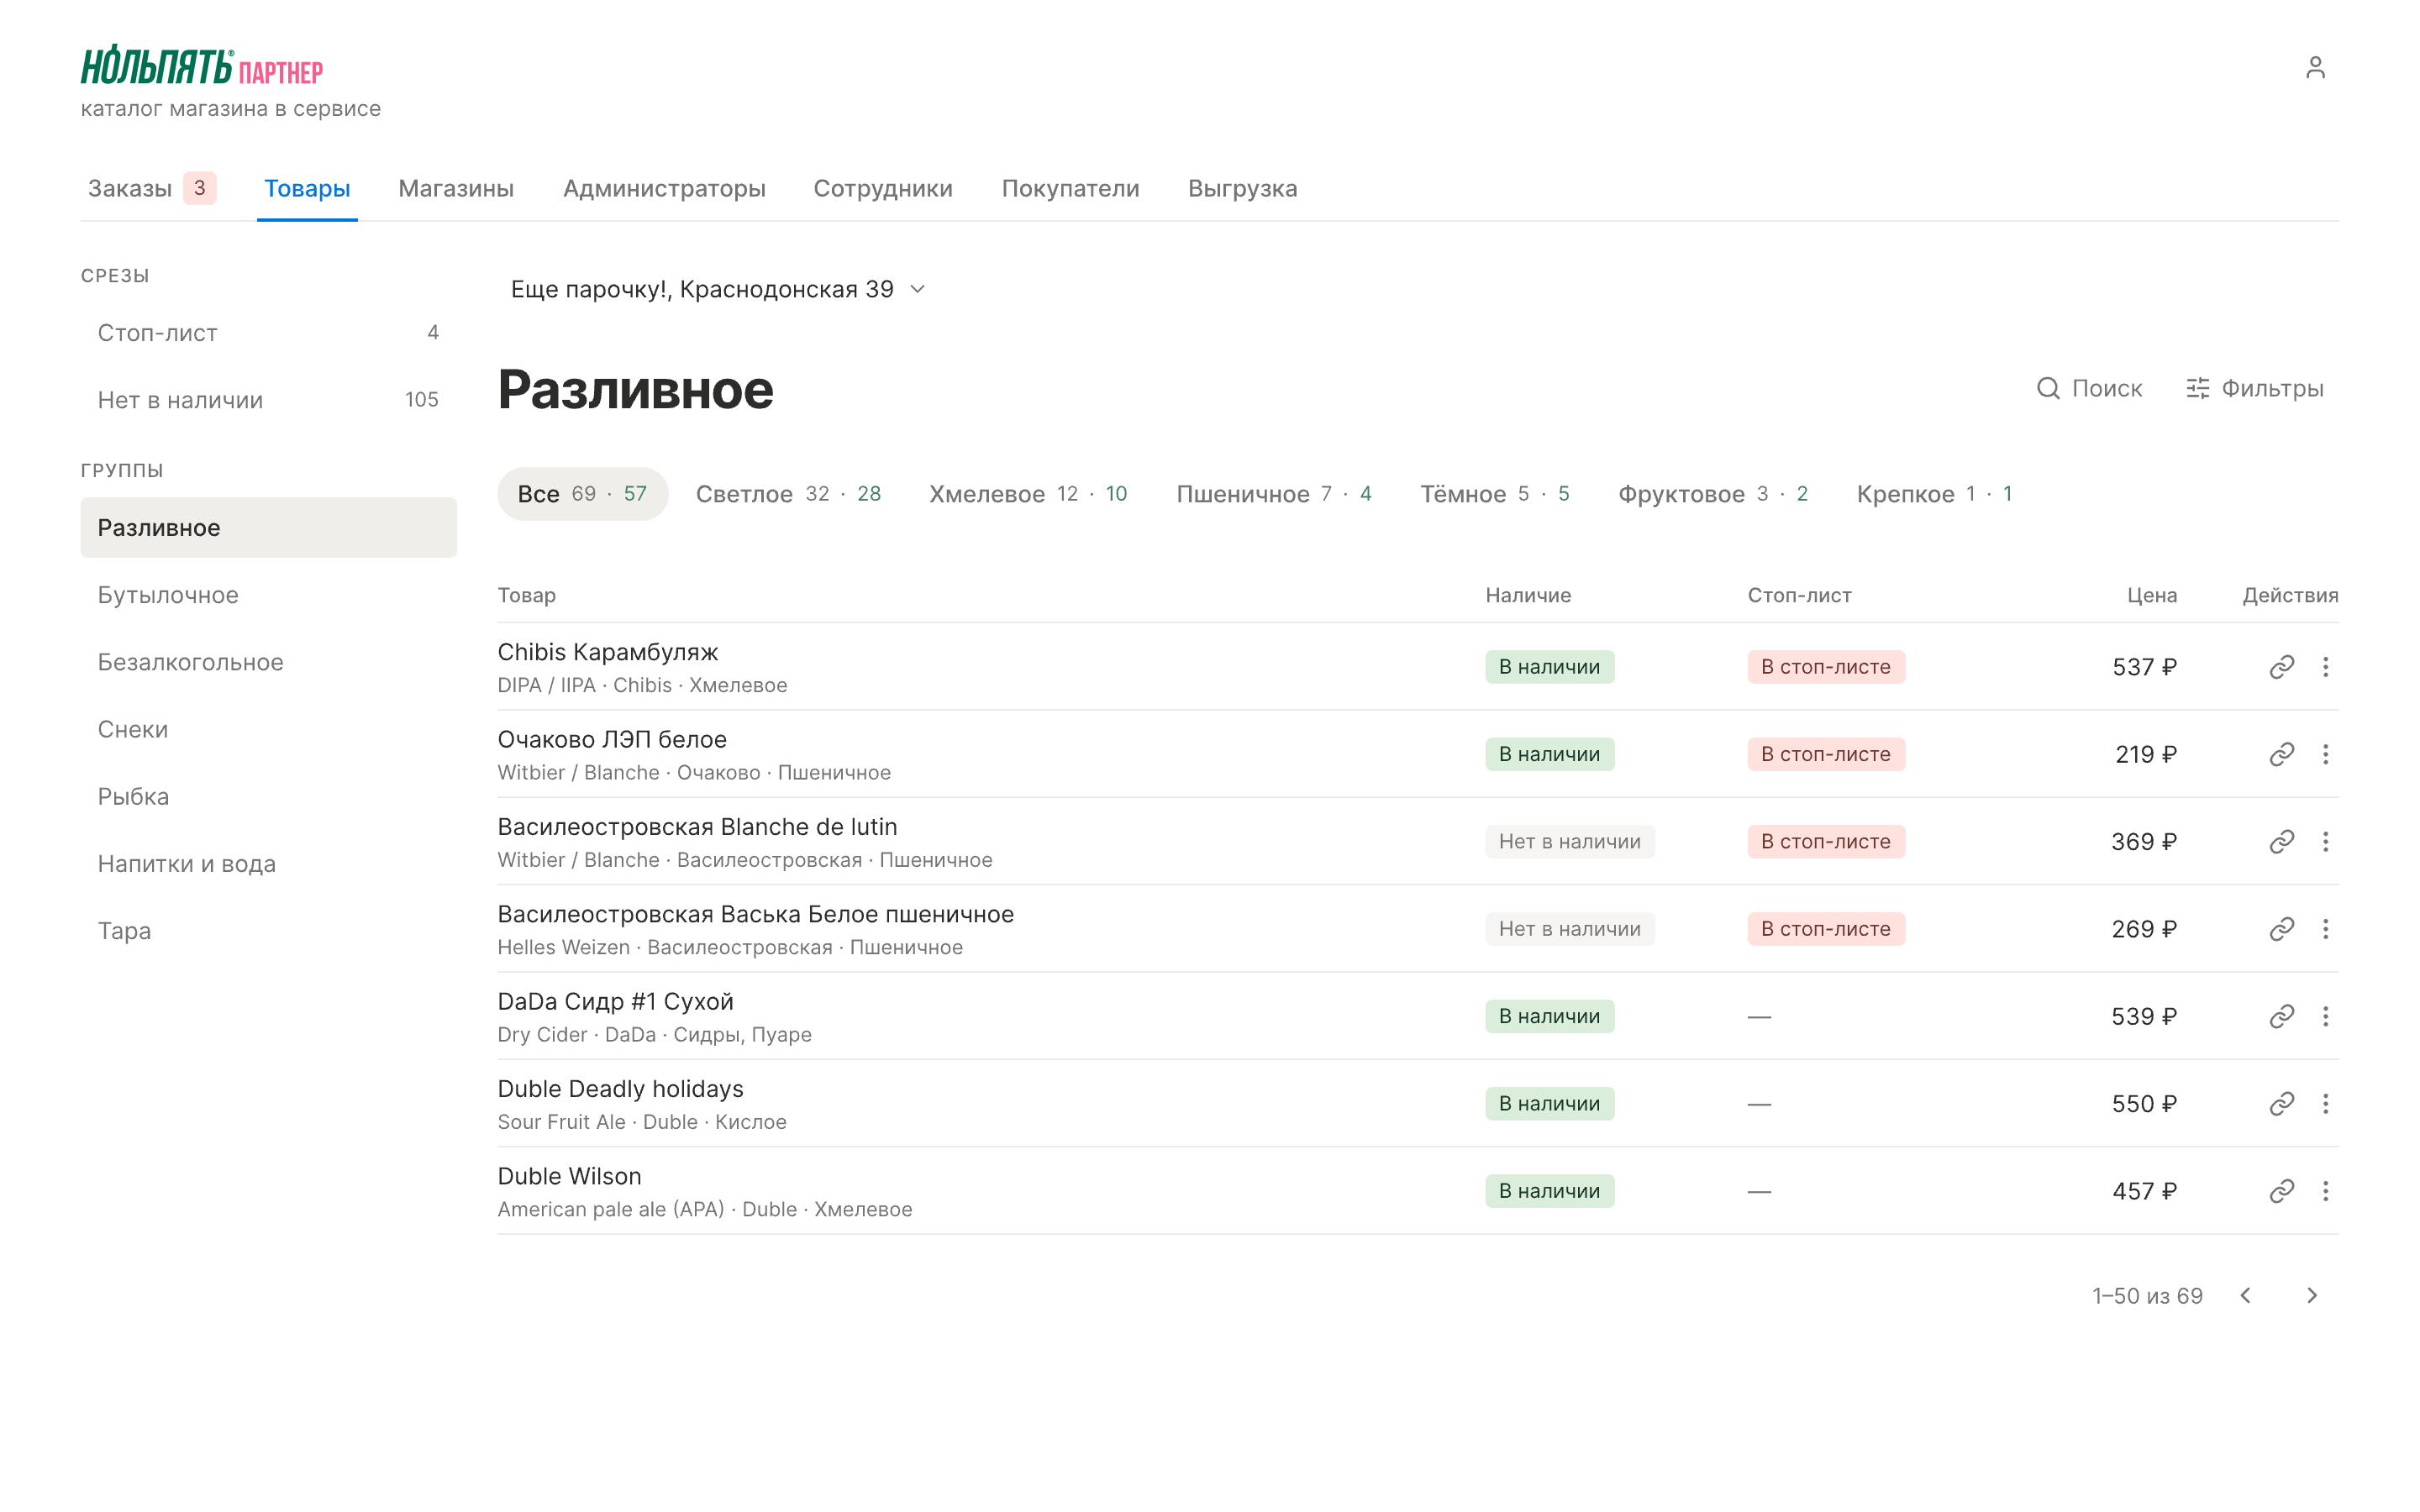This screenshot has height=1512, width=2420.
Task: Filter by Тёмное category
Action: [x=1495, y=494]
